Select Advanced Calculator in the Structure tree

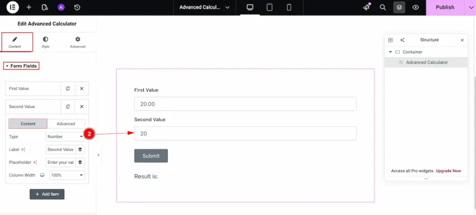coord(426,63)
